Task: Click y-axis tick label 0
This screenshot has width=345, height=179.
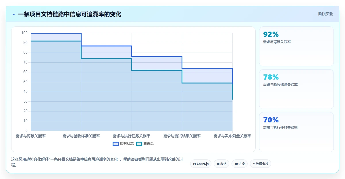Action: 27,131
